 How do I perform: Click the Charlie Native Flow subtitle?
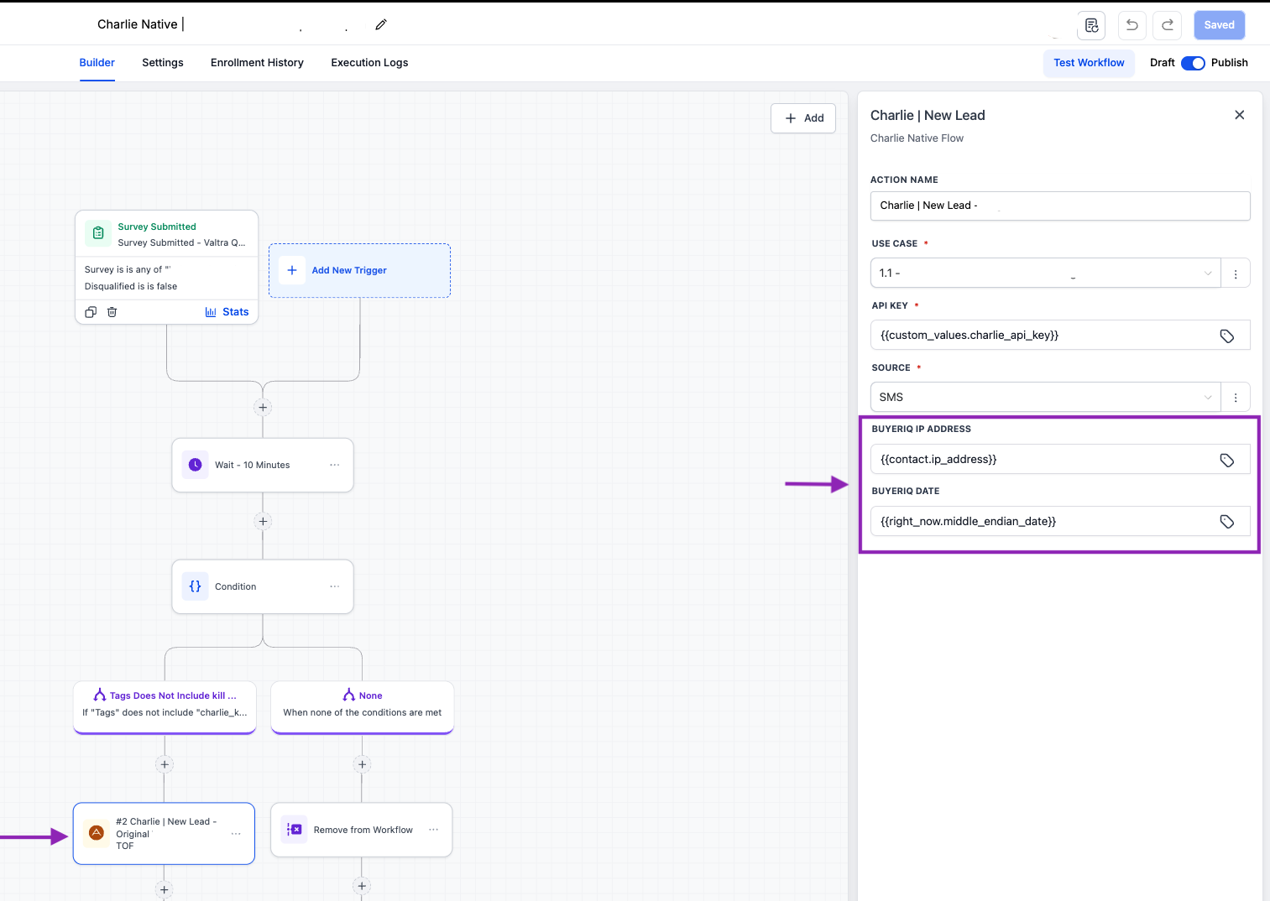pyautogui.click(x=917, y=138)
